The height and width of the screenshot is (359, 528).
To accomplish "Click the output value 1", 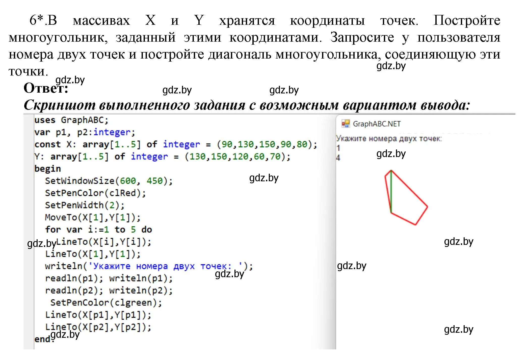I will pos(338,148).
